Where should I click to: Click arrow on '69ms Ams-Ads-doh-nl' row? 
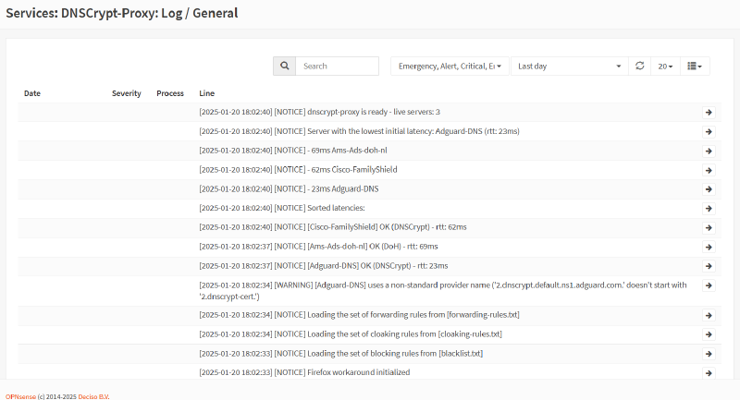[709, 151]
